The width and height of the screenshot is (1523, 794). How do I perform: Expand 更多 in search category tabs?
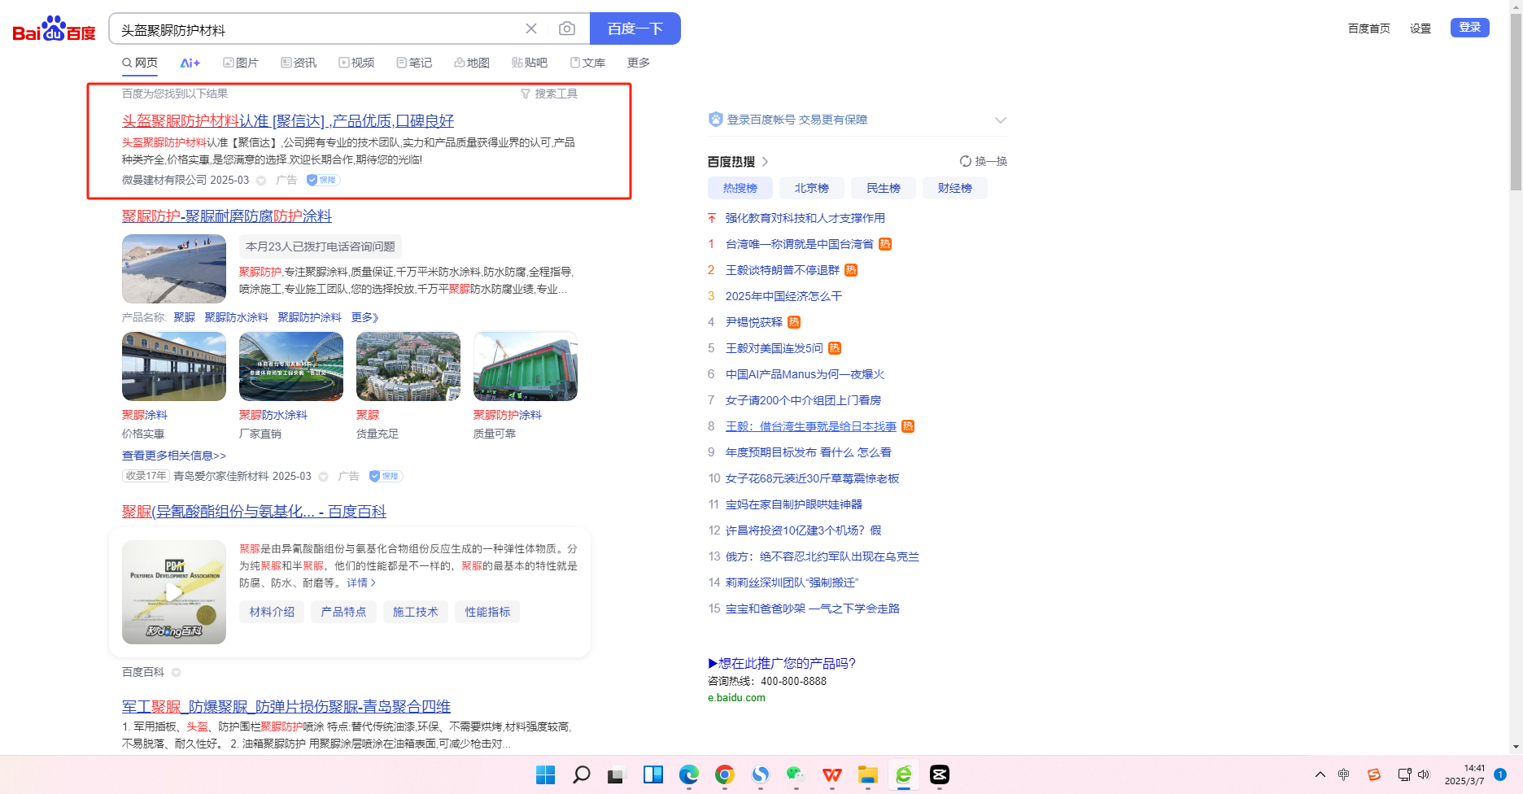(638, 63)
